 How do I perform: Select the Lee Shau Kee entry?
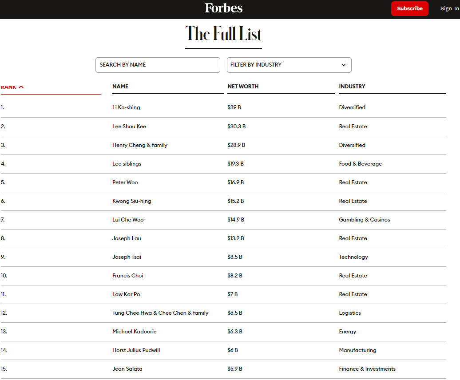129,127
